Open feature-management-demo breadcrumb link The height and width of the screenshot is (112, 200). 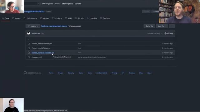tap(54, 26)
